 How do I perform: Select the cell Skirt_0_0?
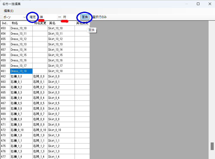click(61, 76)
